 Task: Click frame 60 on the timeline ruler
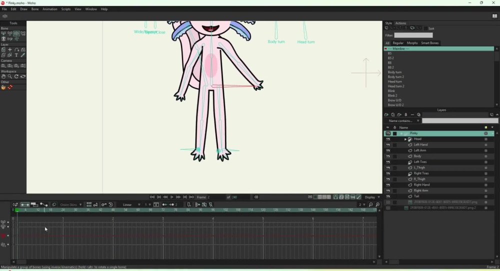pos(138,210)
